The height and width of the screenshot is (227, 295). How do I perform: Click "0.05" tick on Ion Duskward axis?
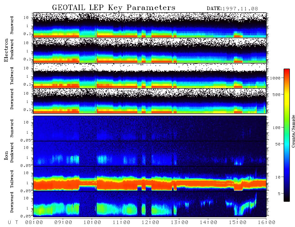25,166
